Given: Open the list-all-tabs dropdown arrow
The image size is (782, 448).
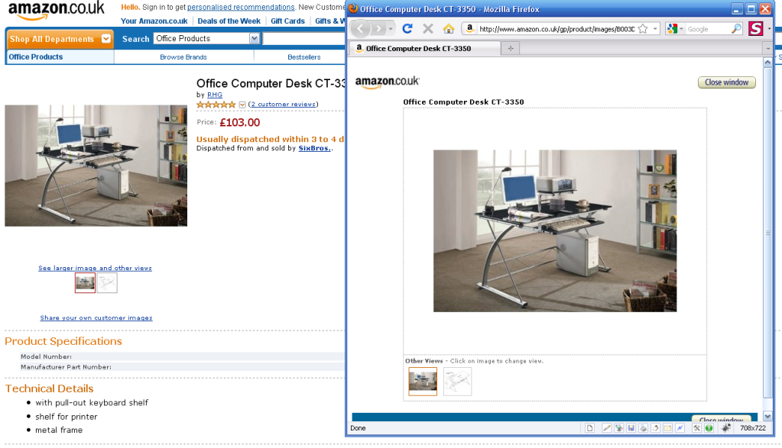Looking at the screenshot, I should 767,48.
